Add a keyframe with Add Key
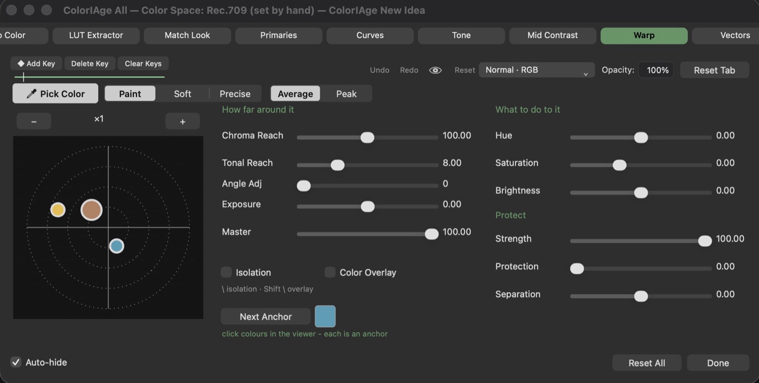The image size is (759, 383). (36, 63)
